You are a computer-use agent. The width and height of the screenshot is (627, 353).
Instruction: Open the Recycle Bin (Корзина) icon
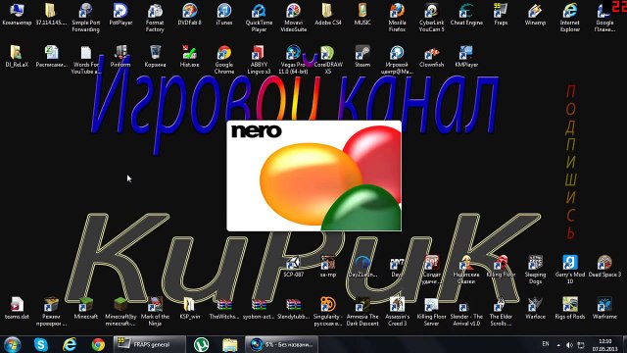click(x=155, y=56)
